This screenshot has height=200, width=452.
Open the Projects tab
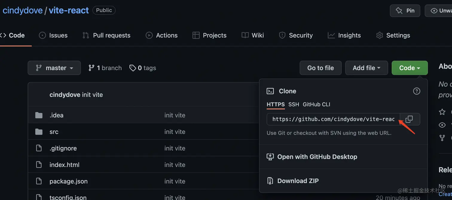click(209, 35)
